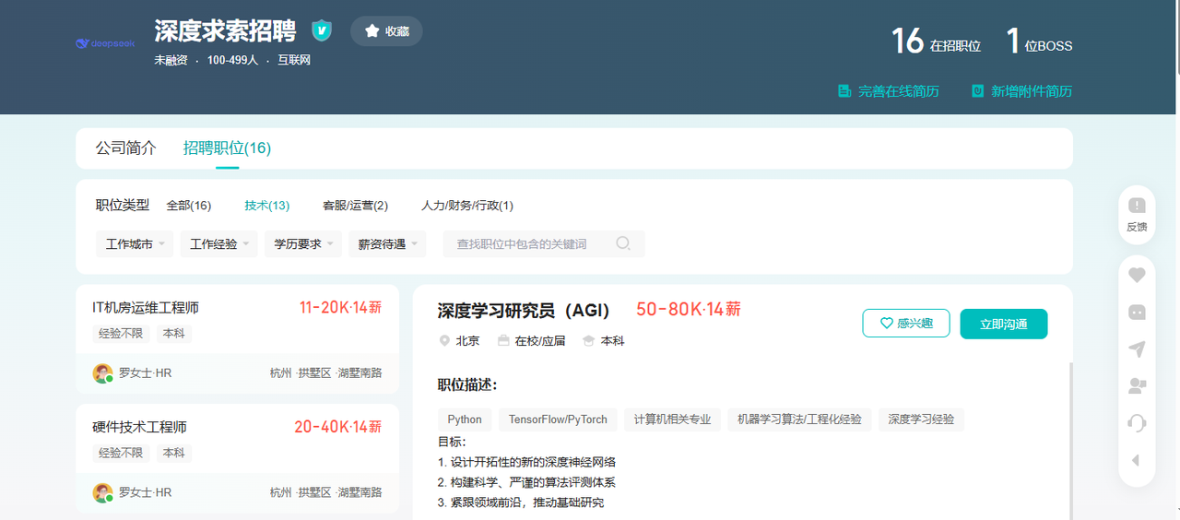Open 学历要求 dropdown
This screenshot has width=1180, height=520.
(x=303, y=244)
